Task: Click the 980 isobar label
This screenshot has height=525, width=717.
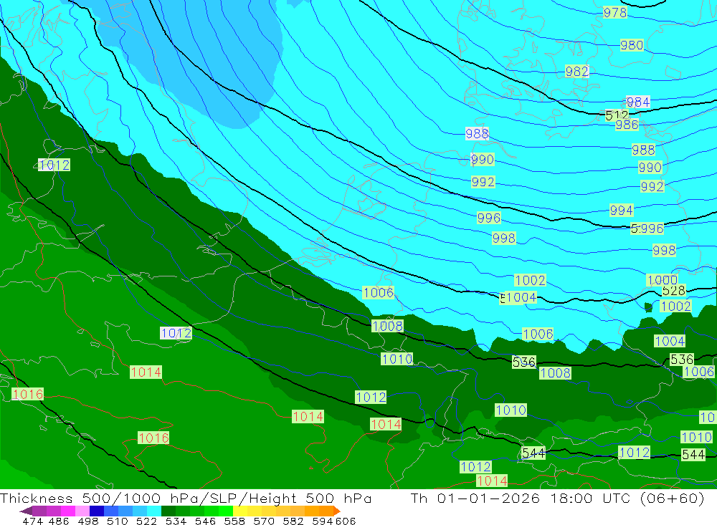Action: pyautogui.click(x=632, y=45)
